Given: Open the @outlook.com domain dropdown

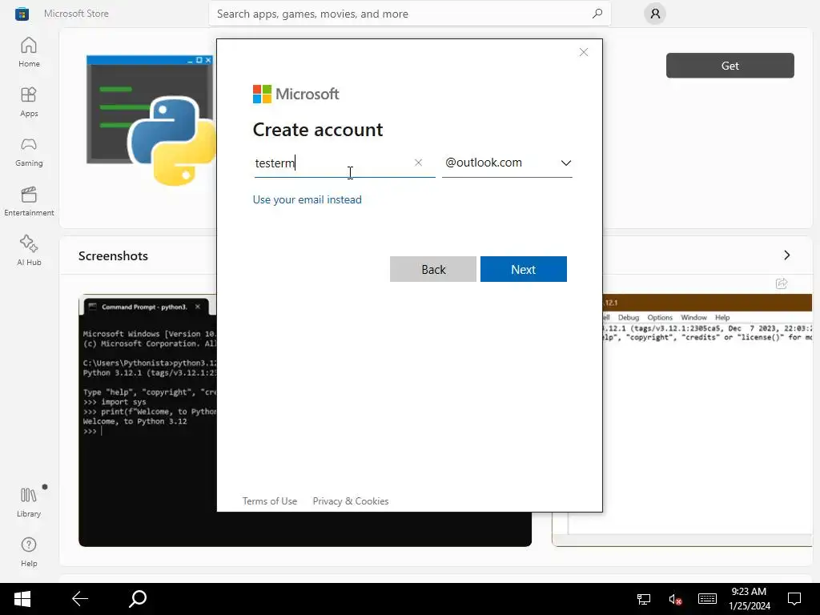Looking at the screenshot, I should coord(507,163).
